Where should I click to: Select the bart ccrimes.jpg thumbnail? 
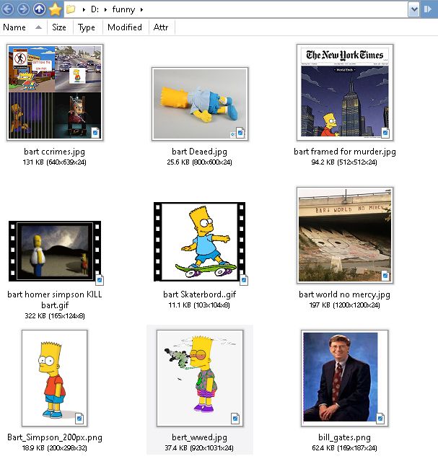click(55, 92)
